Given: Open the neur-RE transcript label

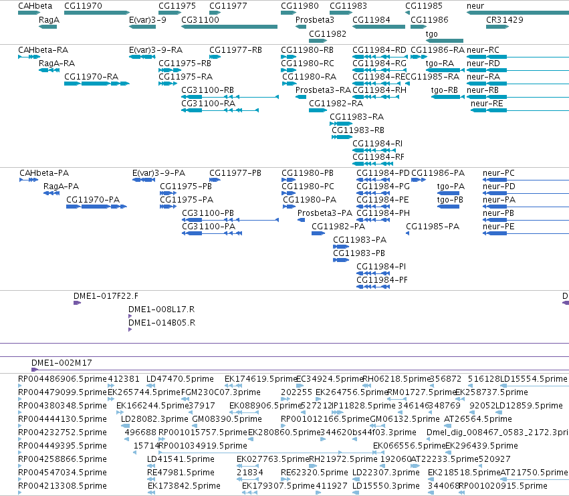Looking at the screenshot, I should coord(487,104).
